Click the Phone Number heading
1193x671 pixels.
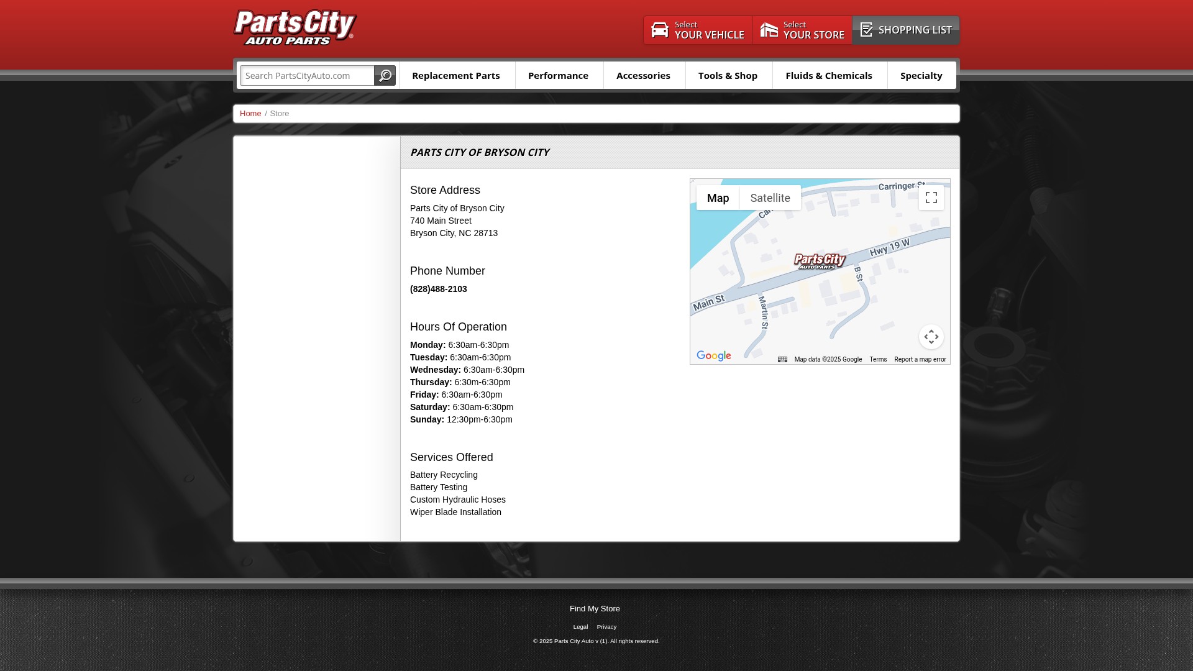click(447, 271)
